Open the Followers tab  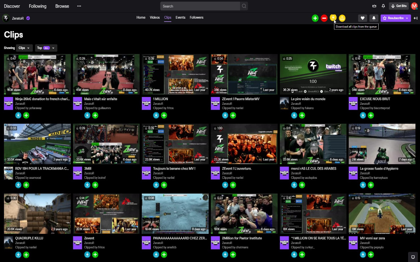[196, 17]
